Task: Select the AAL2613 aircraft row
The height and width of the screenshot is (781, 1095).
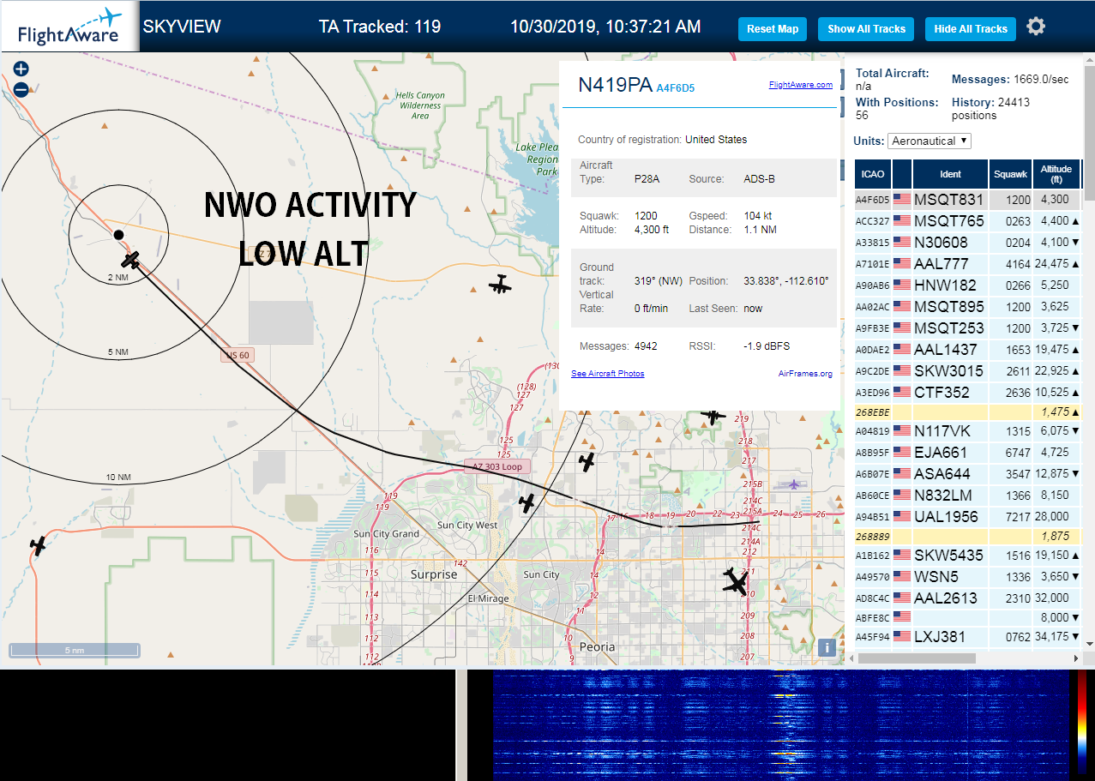Action: pyautogui.click(x=969, y=598)
